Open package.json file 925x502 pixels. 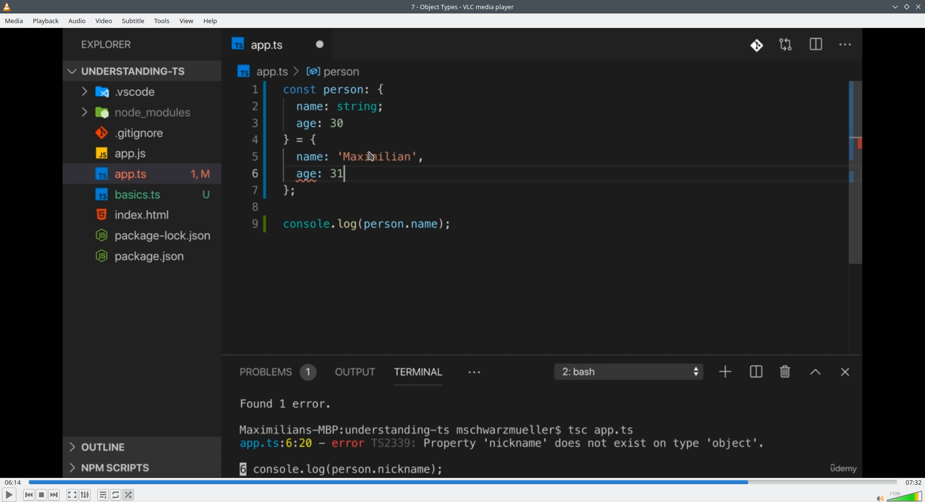click(x=142, y=256)
